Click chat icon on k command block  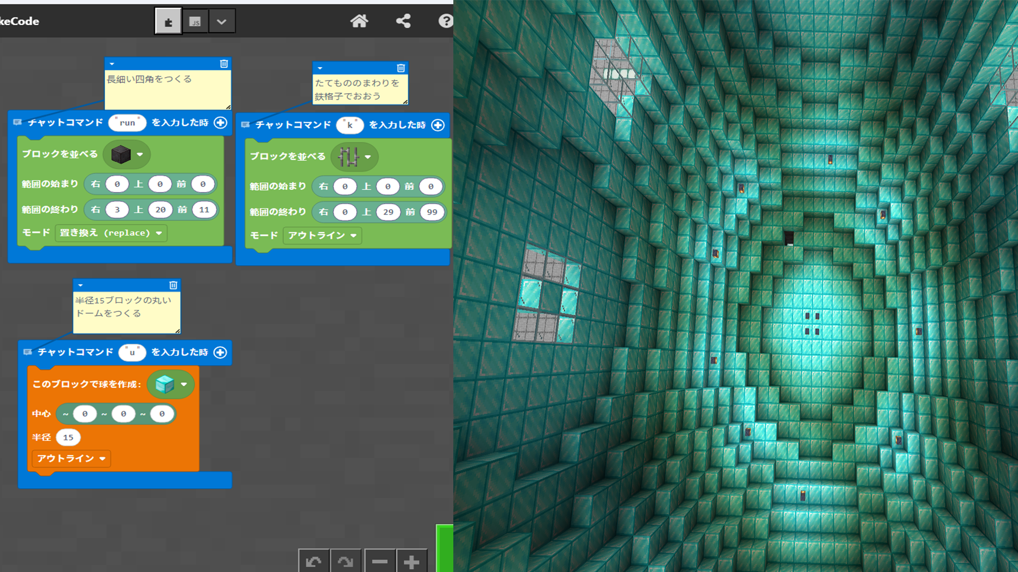tap(245, 125)
